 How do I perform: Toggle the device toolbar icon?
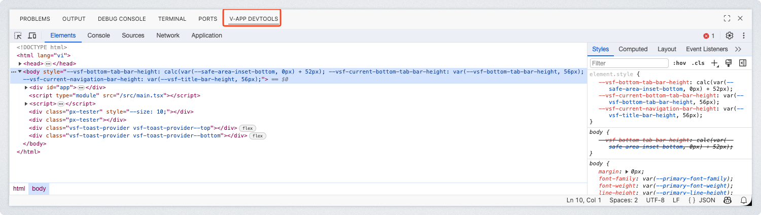(x=32, y=35)
